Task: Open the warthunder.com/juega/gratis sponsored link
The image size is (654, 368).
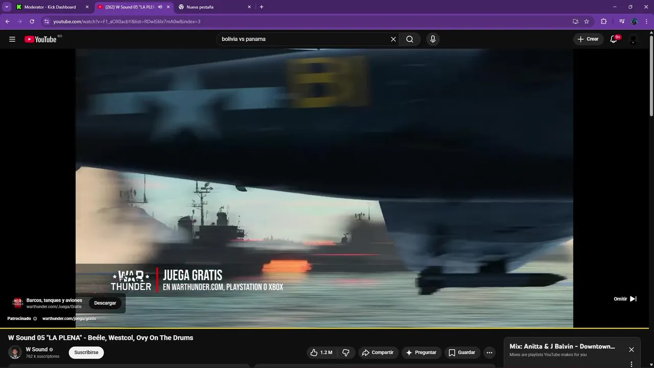Action: pos(69,318)
